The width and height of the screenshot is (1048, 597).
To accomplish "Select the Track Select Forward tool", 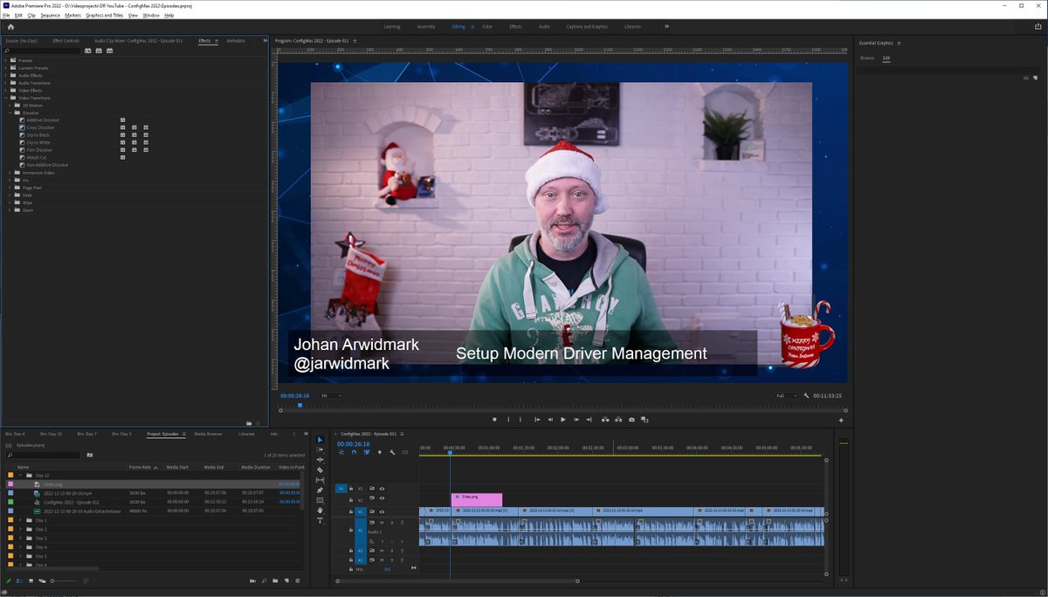I will tap(320, 449).
